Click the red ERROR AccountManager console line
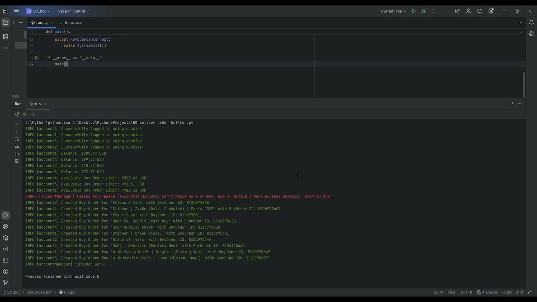 tap(177, 197)
